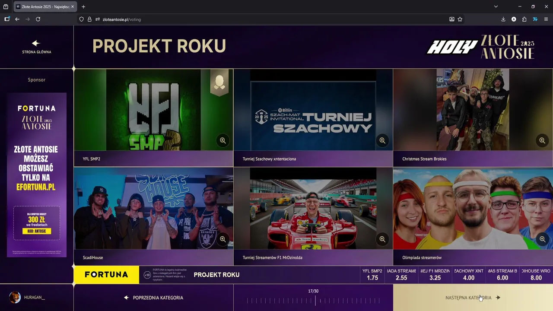The height and width of the screenshot is (311, 553).
Task: Open the Firefox account icon
Action: click(514, 19)
